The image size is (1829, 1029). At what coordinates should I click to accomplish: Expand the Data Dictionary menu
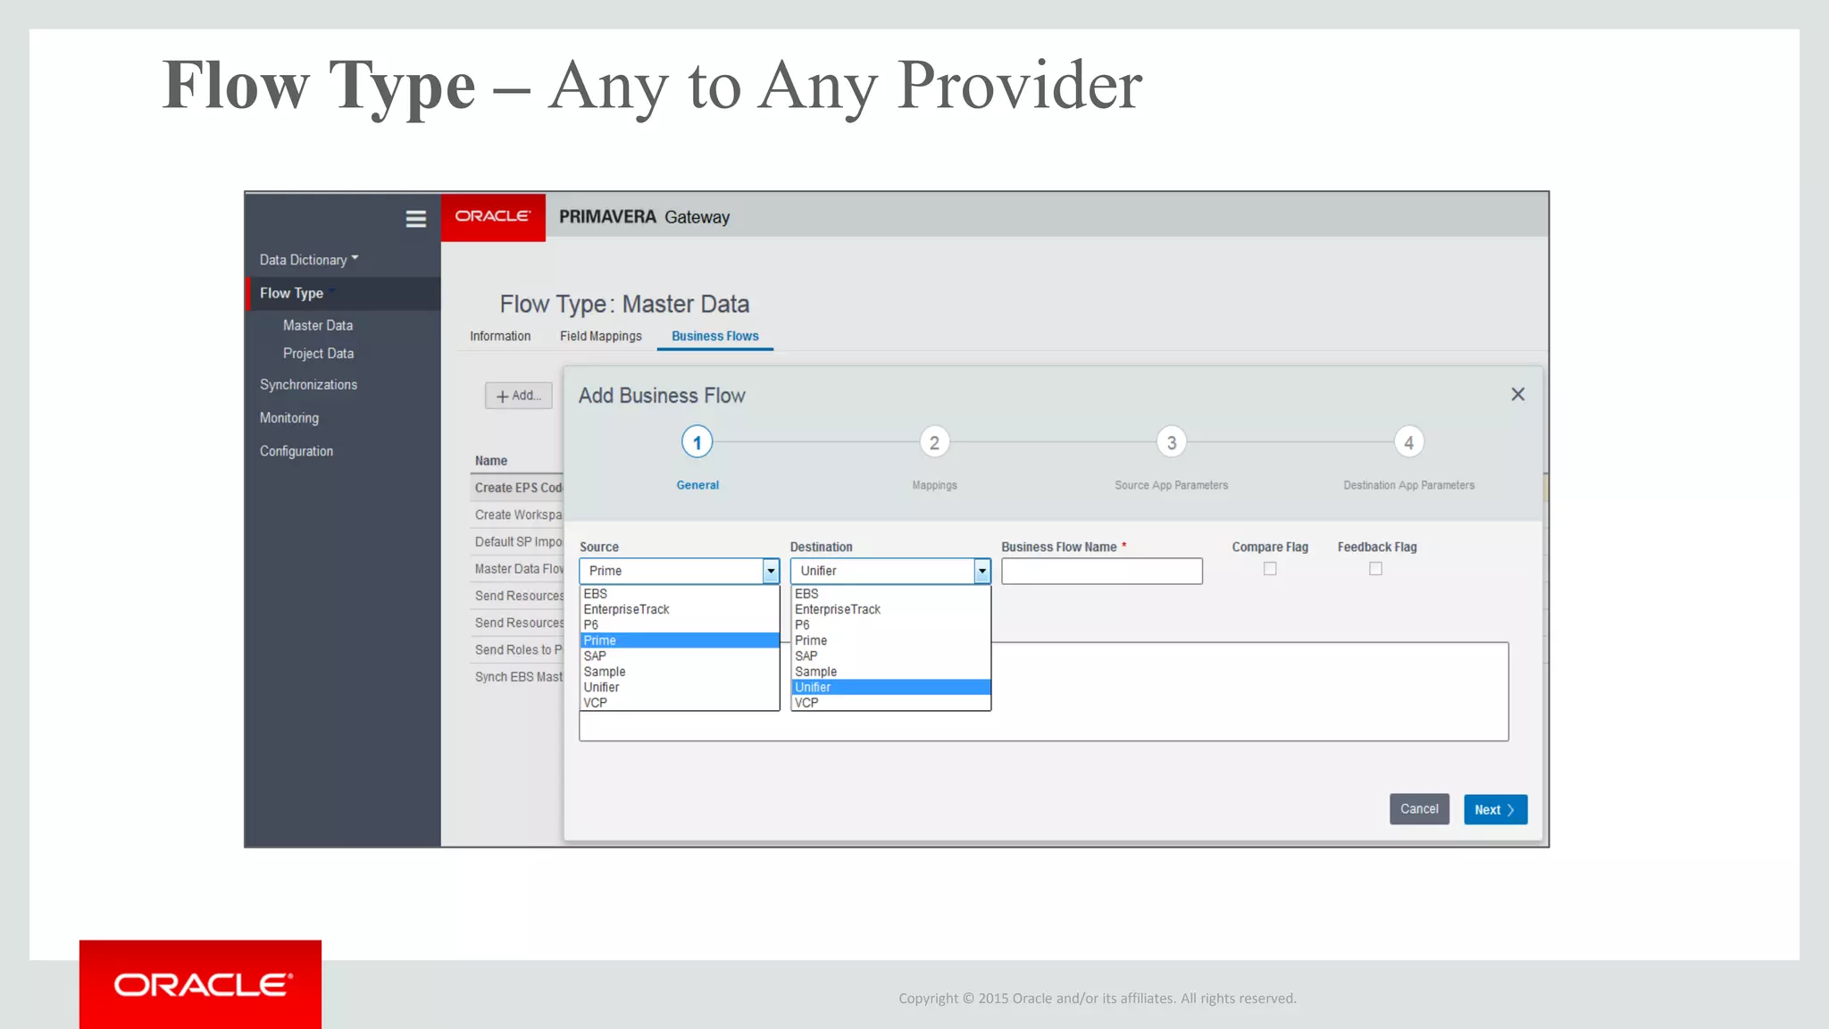click(x=309, y=260)
